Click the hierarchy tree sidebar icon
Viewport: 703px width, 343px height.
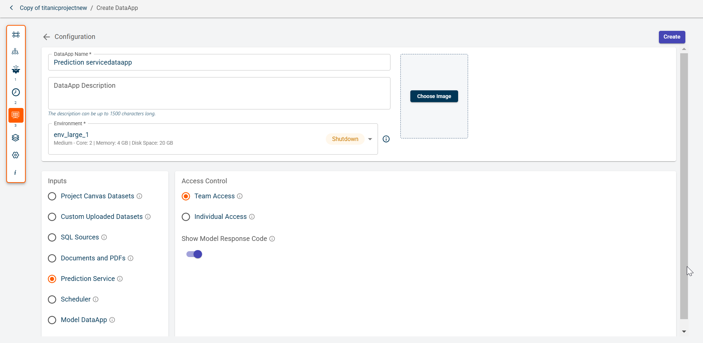(x=15, y=51)
